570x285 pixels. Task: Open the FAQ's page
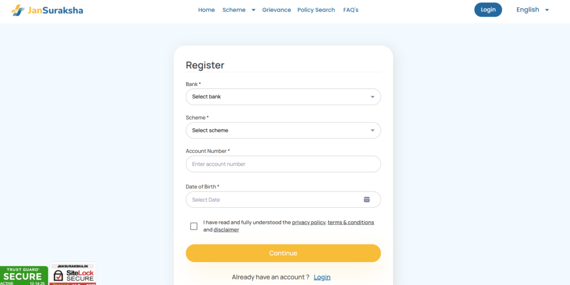(351, 10)
